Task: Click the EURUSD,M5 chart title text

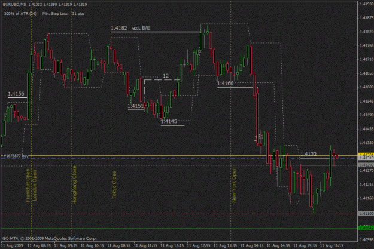Action: pos(14,5)
